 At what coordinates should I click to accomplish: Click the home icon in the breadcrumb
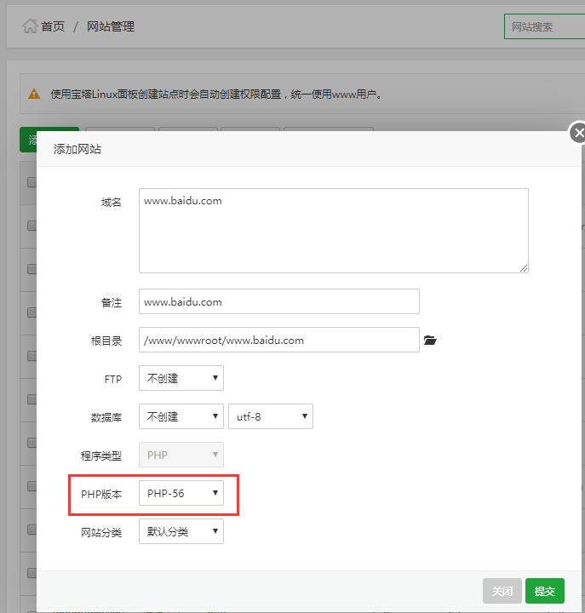coord(30,26)
